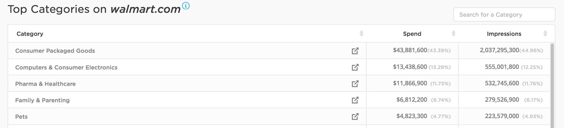Click the Impressions column header label
This screenshot has height=128, width=564.
point(504,34)
